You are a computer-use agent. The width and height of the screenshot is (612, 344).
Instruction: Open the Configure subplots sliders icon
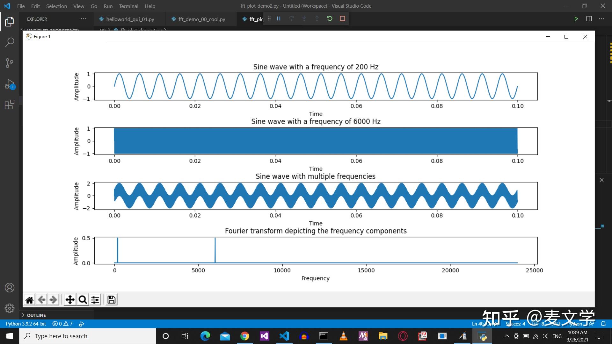click(x=95, y=300)
